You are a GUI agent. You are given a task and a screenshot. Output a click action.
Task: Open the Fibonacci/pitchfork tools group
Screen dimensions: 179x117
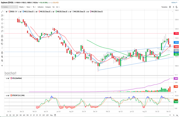coord(2,15)
